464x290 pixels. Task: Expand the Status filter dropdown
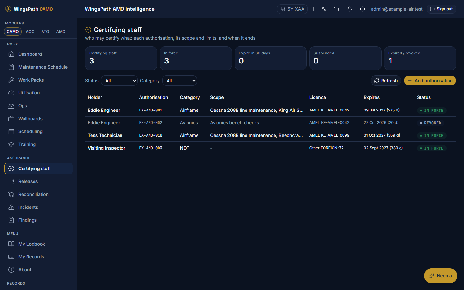[119, 81]
